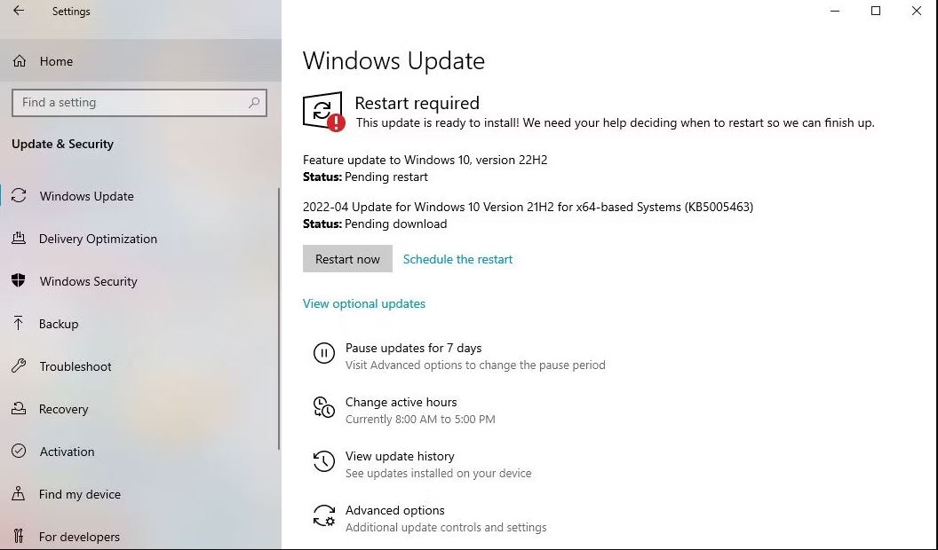Click the Delivery Optimization icon
Image resolution: width=938 pixels, height=550 pixels.
click(19, 239)
